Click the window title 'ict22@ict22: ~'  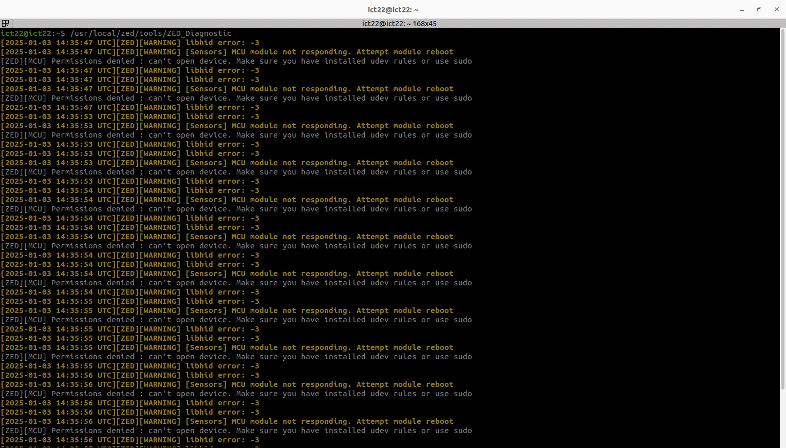point(393,9)
